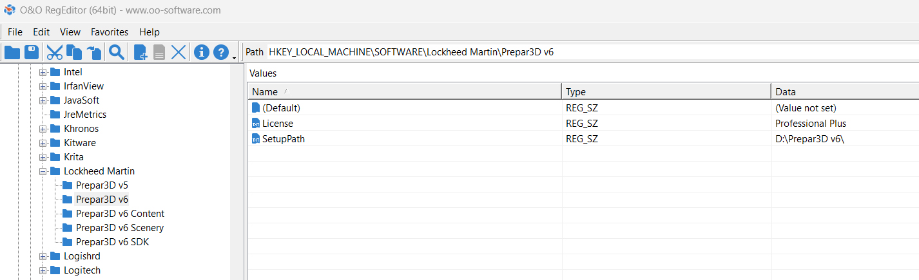This screenshot has height=280, width=919.
Task: Click the paste toolbar icon
Action: coord(94,52)
